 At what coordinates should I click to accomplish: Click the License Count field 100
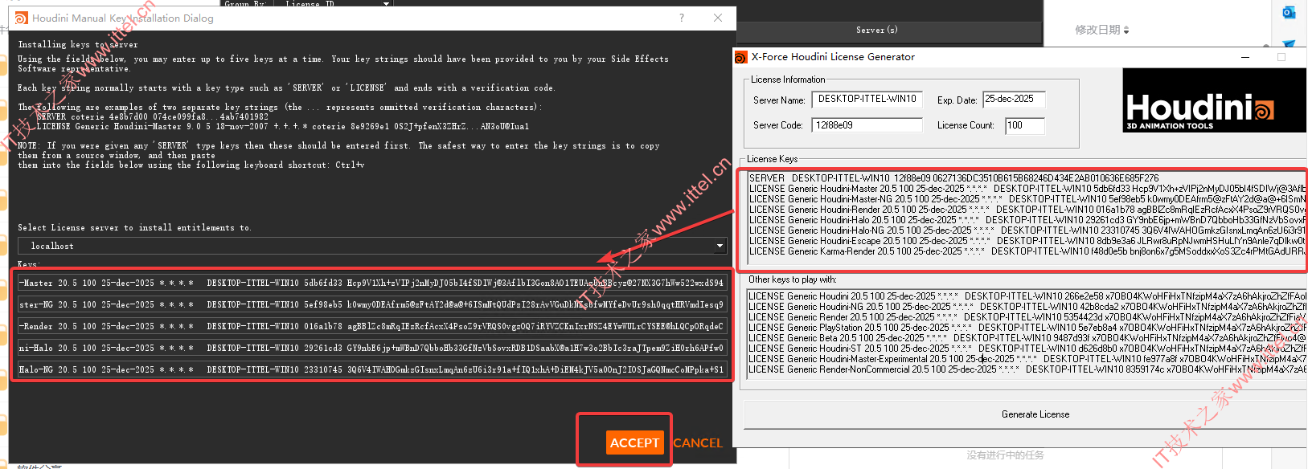(x=1025, y=125)
